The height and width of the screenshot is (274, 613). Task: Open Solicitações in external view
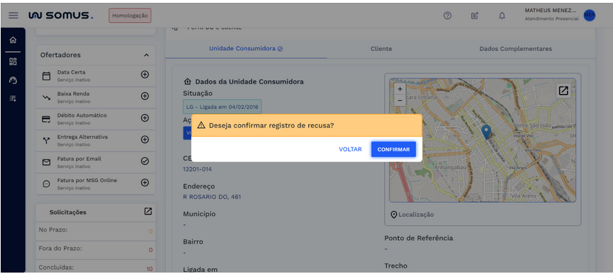point(148,212)
